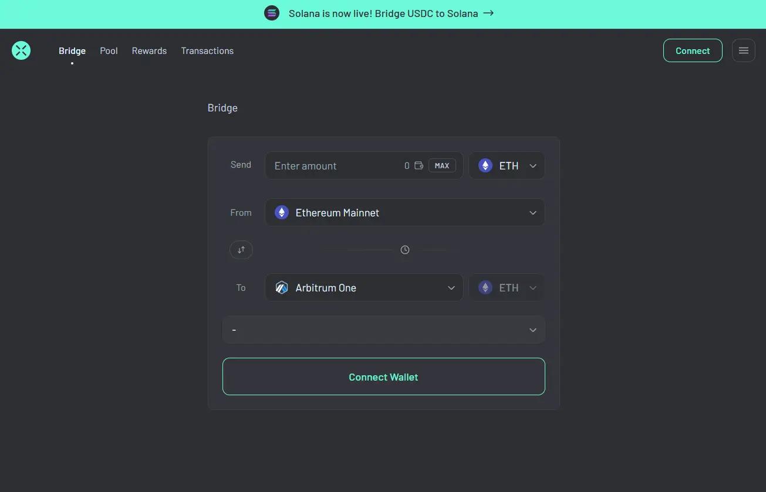Focus the Enter amount field

(x=335, y=166)
